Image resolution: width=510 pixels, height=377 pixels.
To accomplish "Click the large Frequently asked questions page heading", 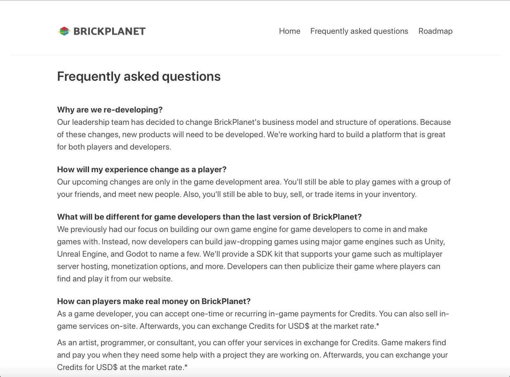I will point(139,77).
